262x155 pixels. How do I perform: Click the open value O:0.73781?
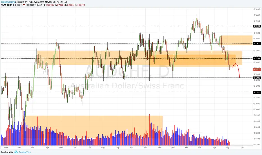[x=49, y=5]
